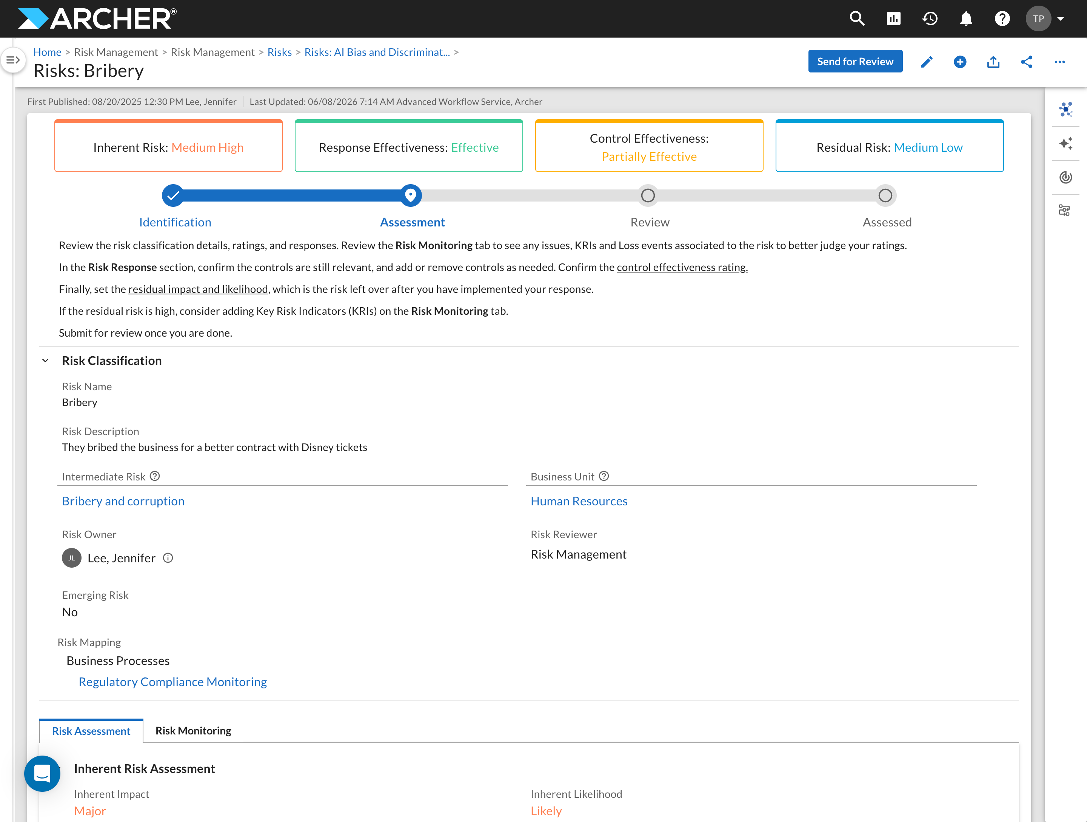Click the control effectiveness rating link
The width and height of the screenshot is (1087, 822).
pos(682,267)
